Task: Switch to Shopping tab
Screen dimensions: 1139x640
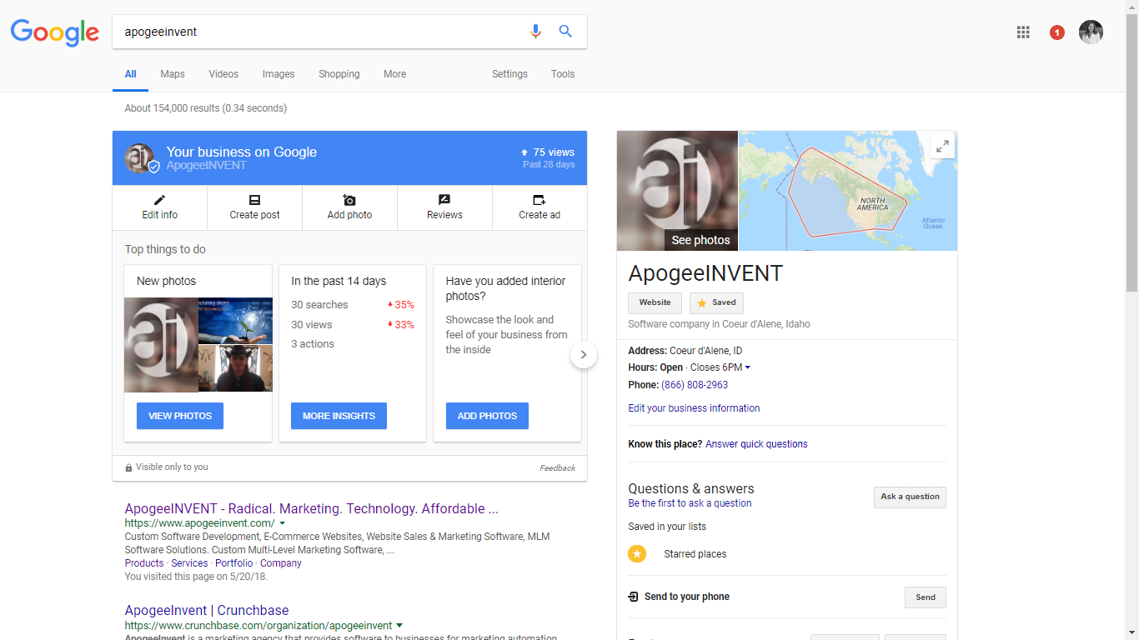Action: coord(339,74)
